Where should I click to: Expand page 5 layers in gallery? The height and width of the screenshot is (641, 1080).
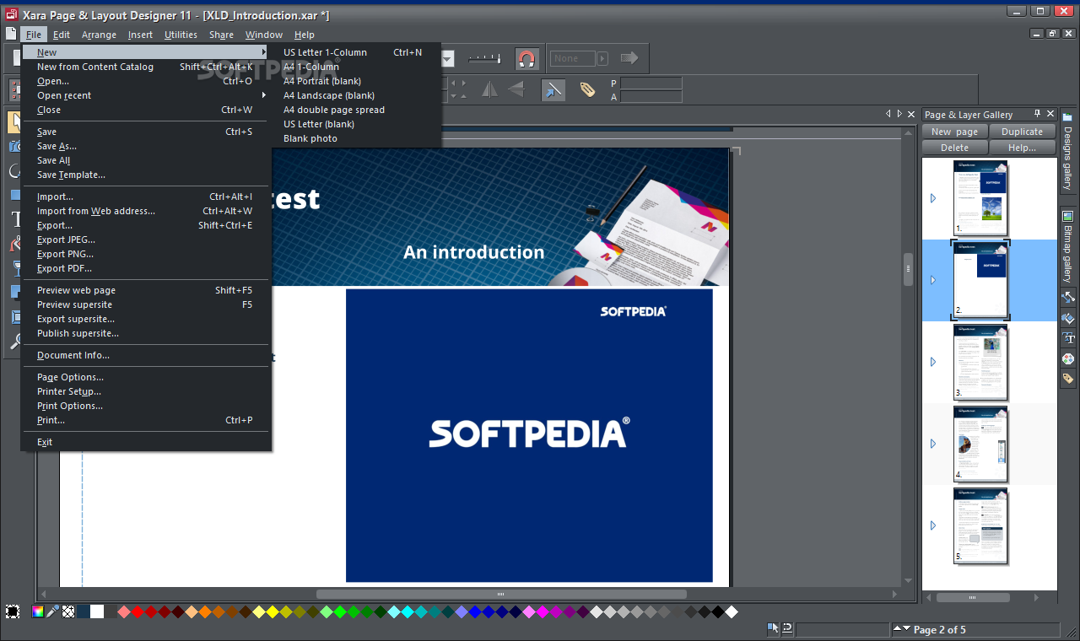pyautogui.click(x=933, y=525)
